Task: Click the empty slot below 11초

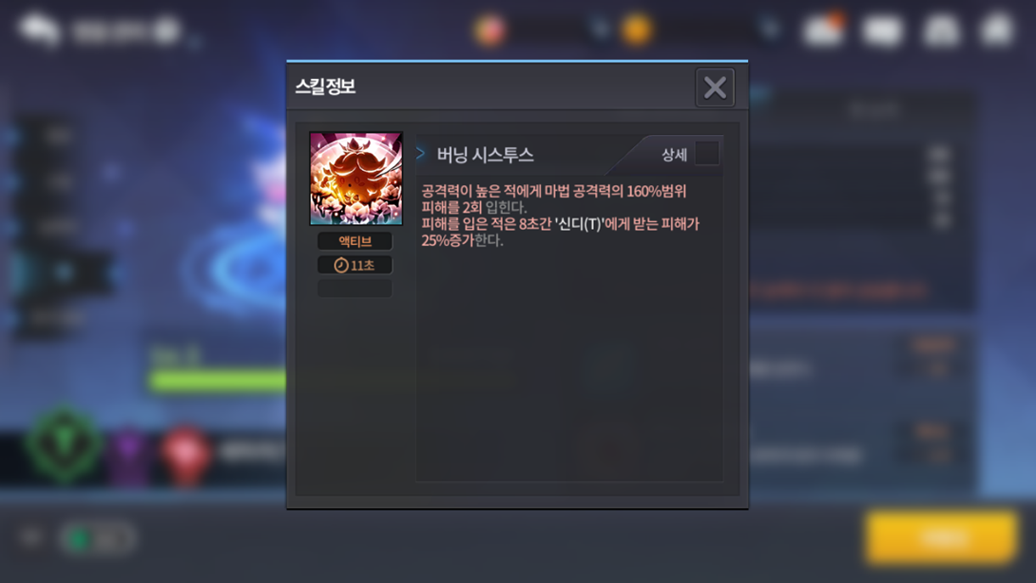Action: click(355, 289)
